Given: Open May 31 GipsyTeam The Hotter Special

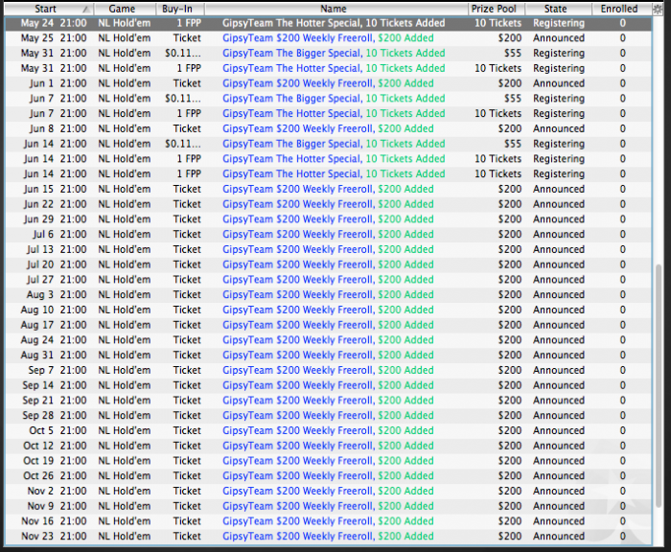Looking at the screenshot, I should (328, 68).
